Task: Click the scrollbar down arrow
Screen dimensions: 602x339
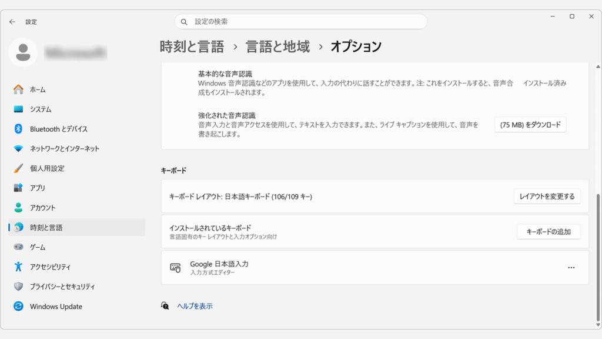Action: [598, 325]
